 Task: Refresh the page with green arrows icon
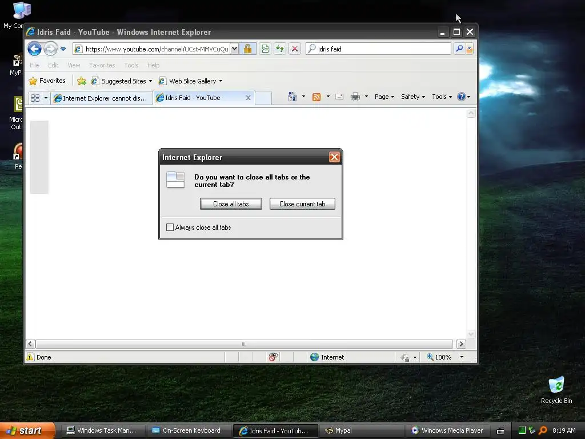click(x=280, y=49)
